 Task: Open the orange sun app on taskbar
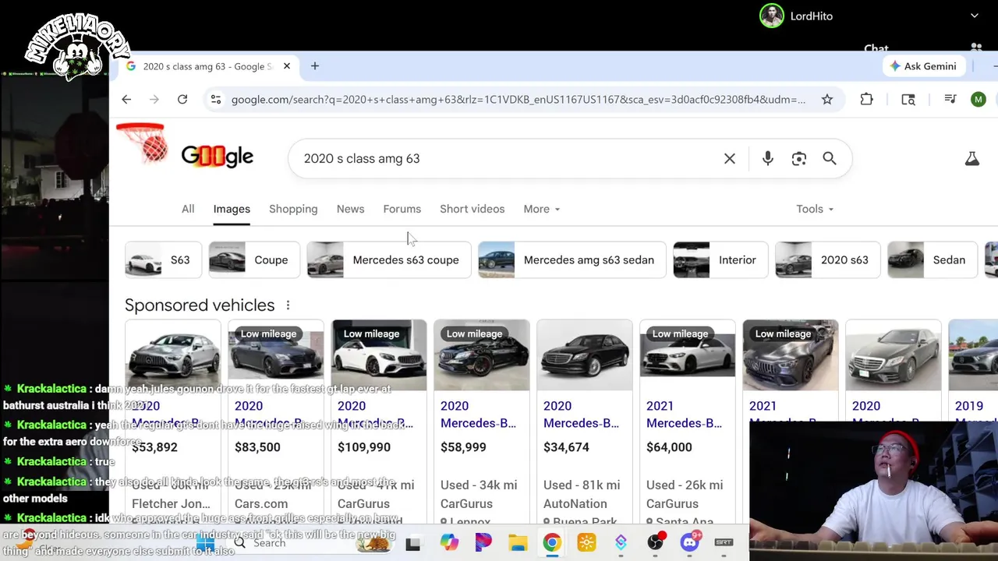click(x=586, y=543)
